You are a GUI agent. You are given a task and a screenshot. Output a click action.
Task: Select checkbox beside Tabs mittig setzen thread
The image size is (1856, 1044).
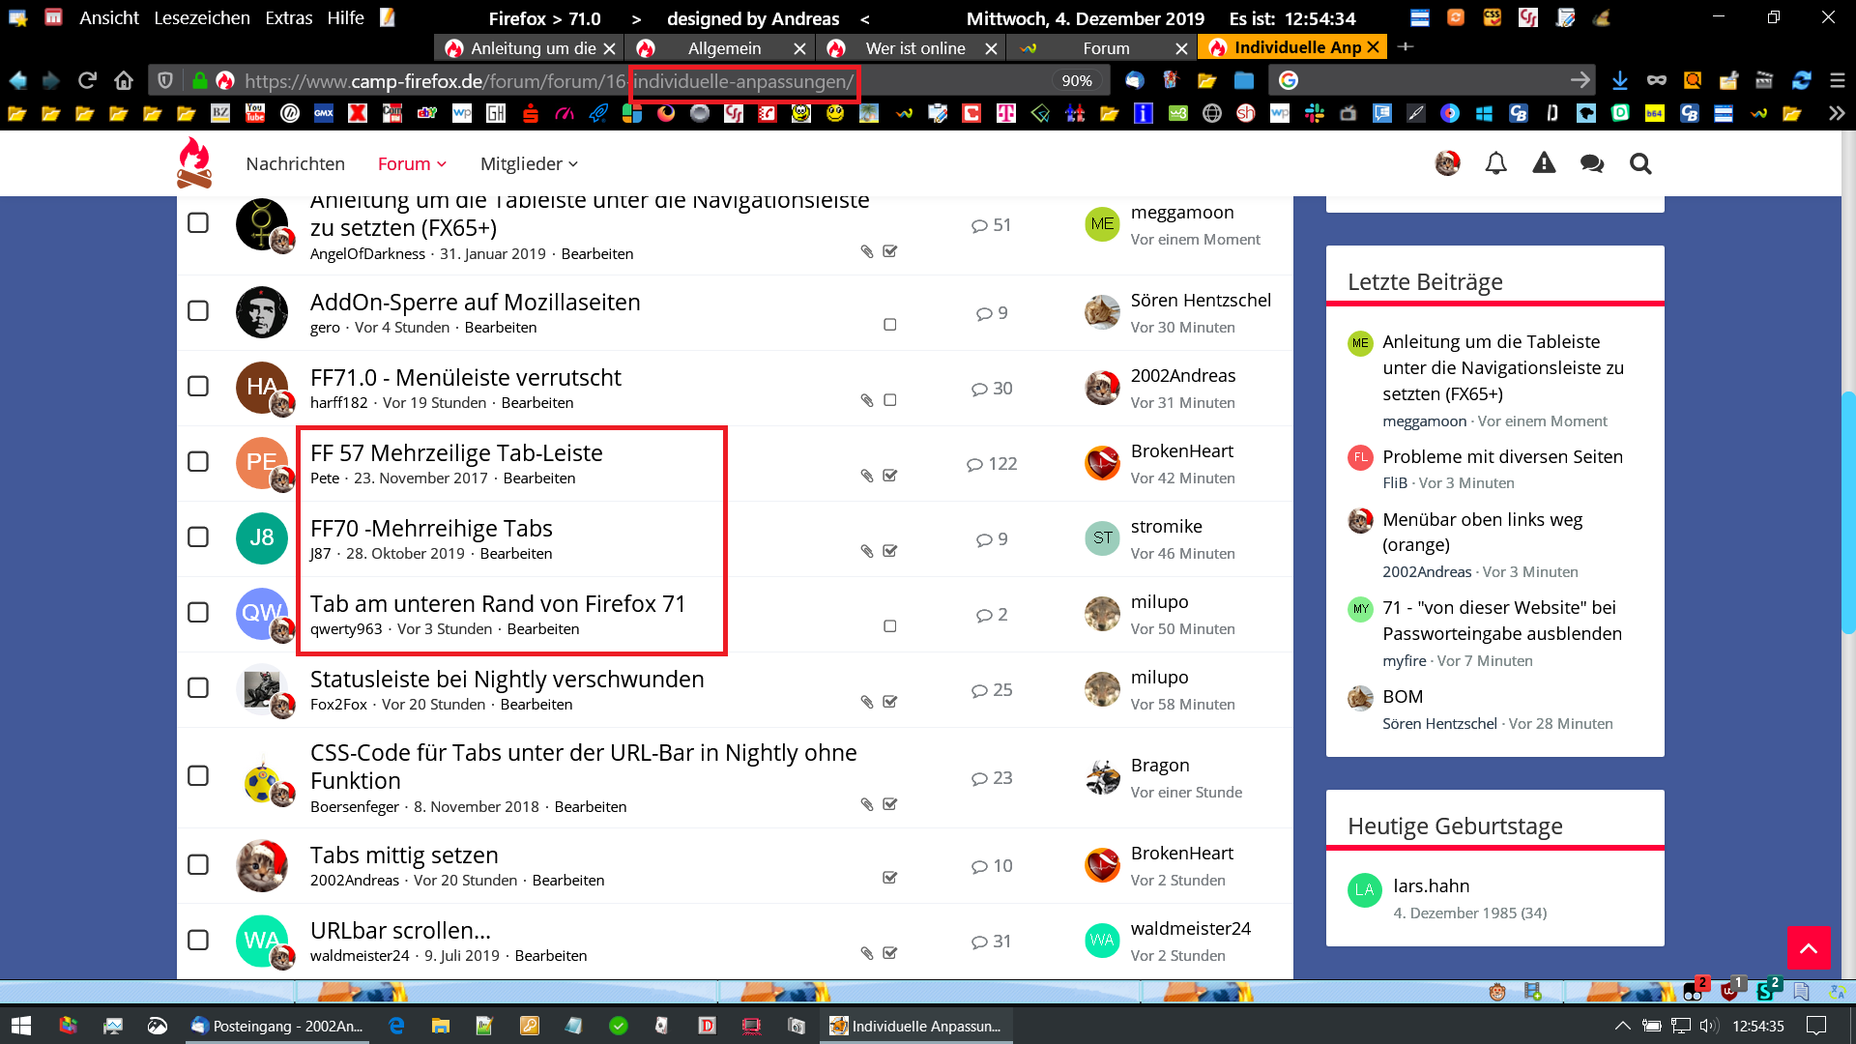coord(198,864)
